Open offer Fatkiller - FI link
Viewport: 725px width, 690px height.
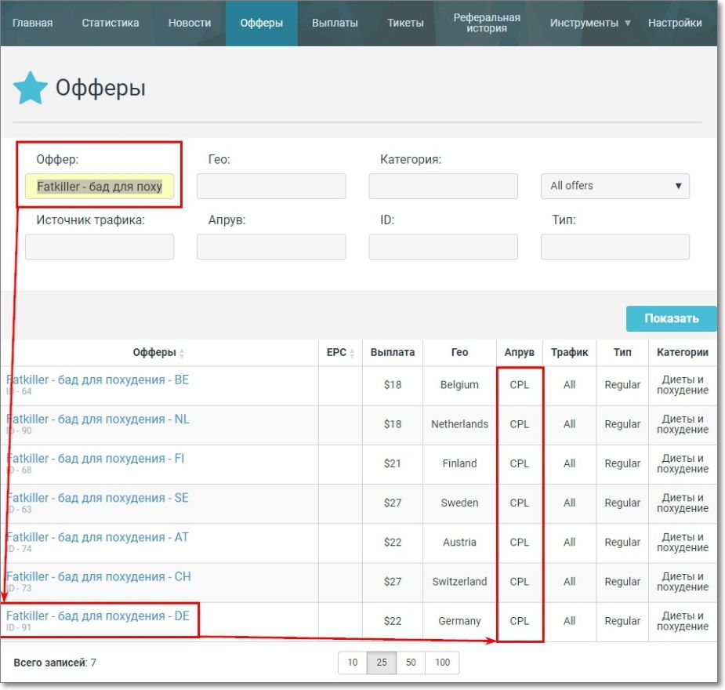(x=96, y=459)
